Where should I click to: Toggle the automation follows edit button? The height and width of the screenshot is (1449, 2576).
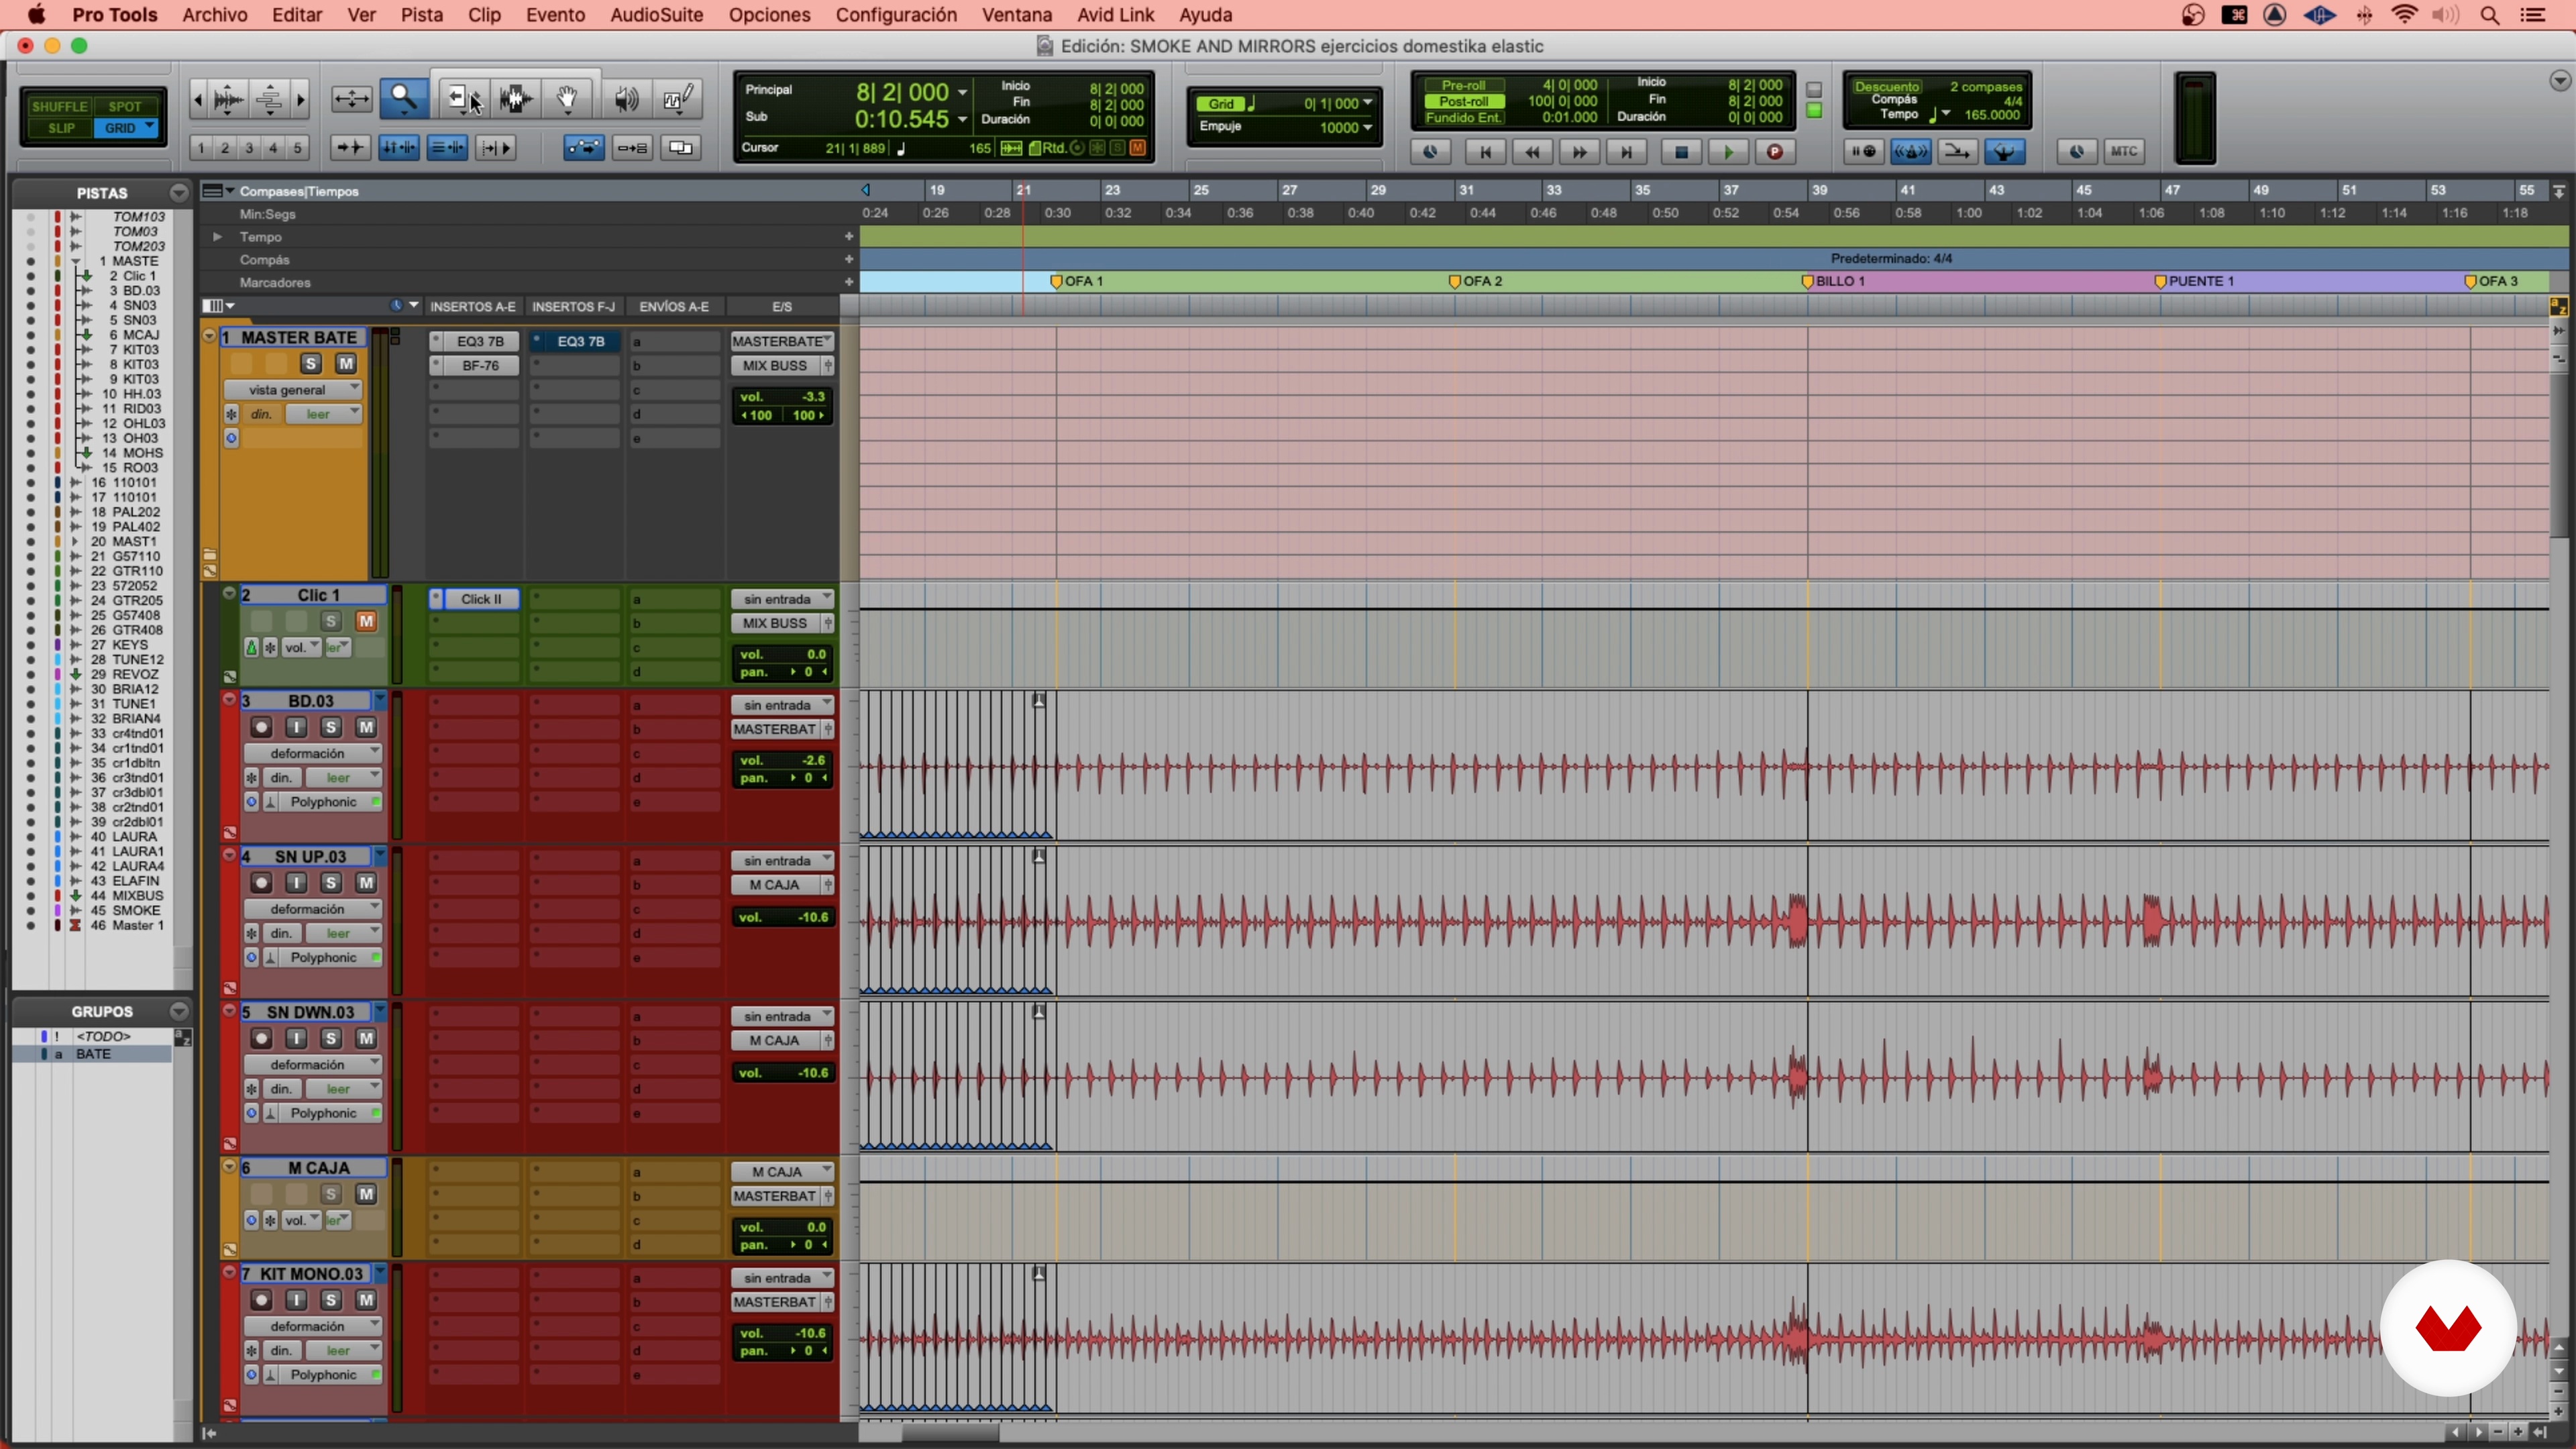click(x=584, y=148)
